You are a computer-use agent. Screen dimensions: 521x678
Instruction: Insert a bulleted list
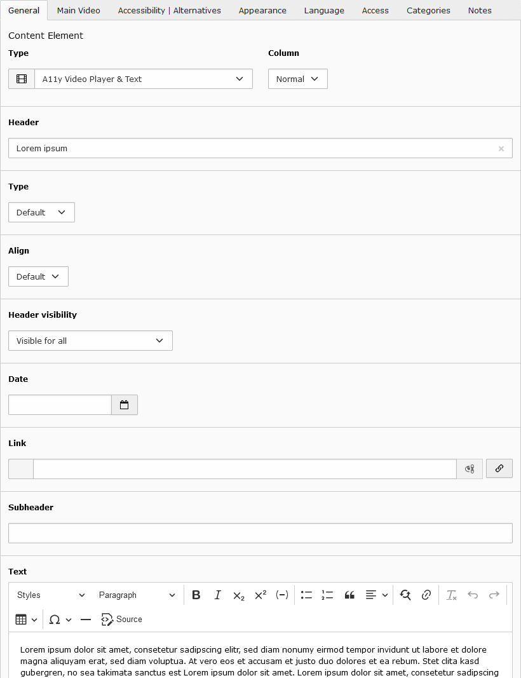(x=306, y=595)
